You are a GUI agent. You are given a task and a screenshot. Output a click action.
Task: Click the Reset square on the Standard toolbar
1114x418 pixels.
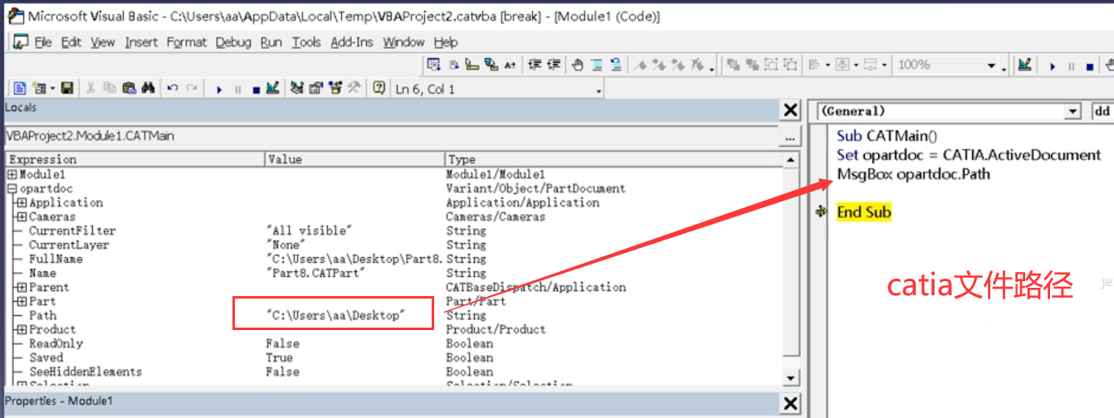pos(256,90)
